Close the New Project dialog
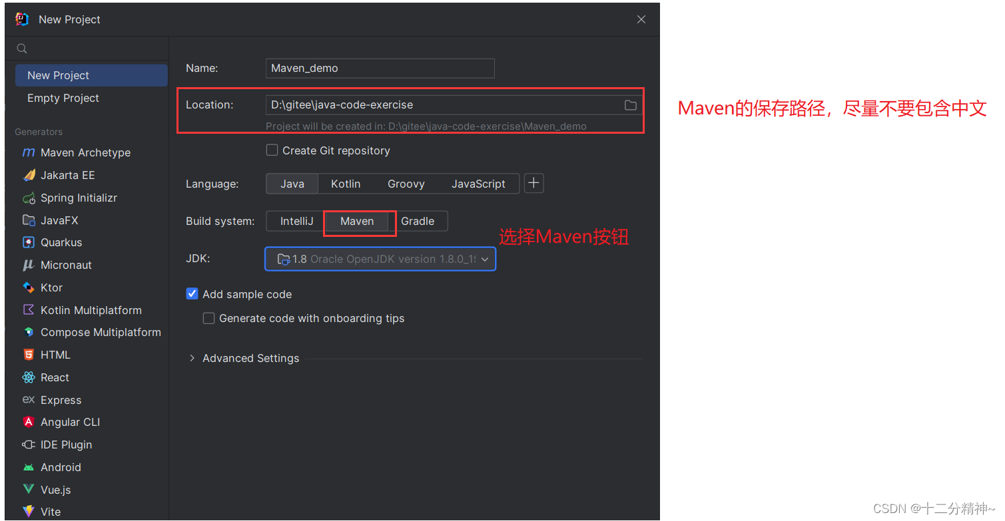The width and height of the screenshot is (1005, 521). click(x=641, y=19)
